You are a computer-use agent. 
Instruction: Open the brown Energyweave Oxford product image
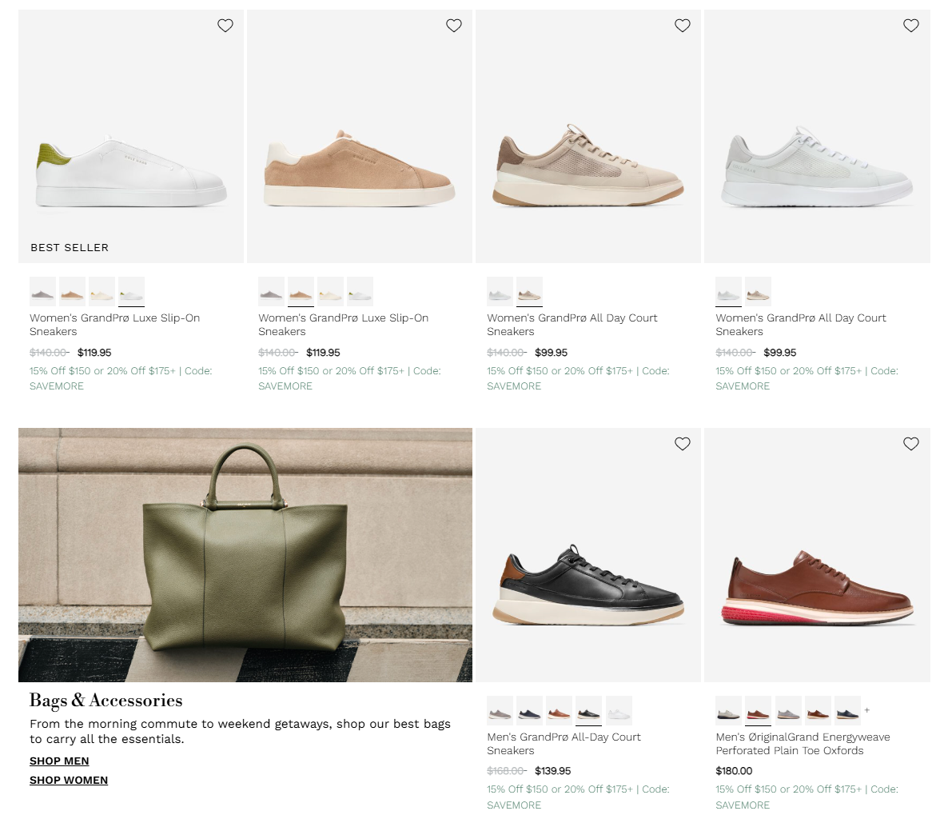point(817,584)
